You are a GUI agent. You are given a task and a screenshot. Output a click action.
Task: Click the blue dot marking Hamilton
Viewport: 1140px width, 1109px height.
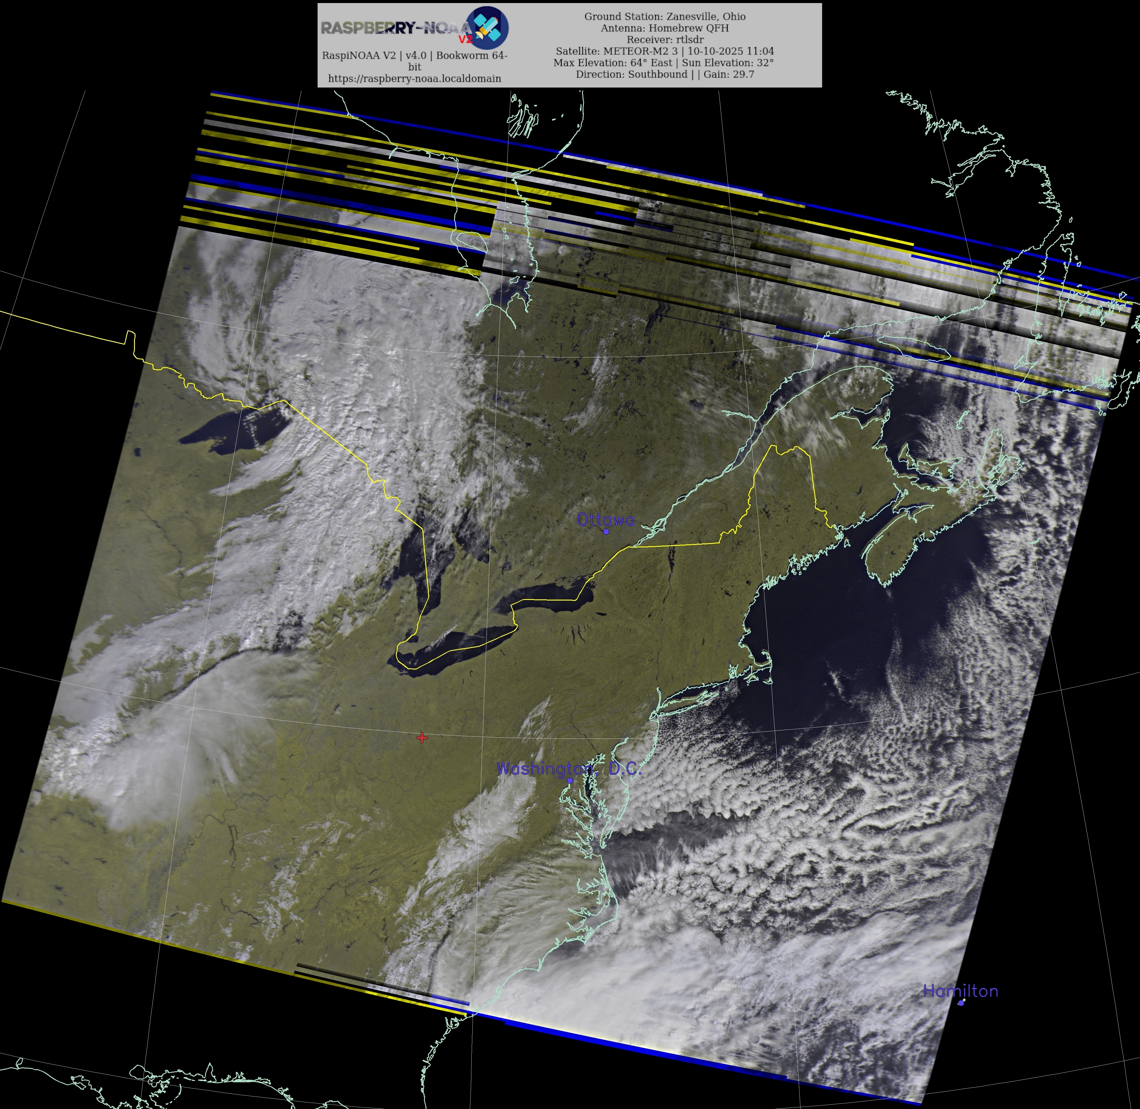tap(961, 1002)
